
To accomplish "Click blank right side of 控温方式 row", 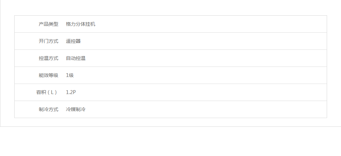I will (x=226, y=58).
